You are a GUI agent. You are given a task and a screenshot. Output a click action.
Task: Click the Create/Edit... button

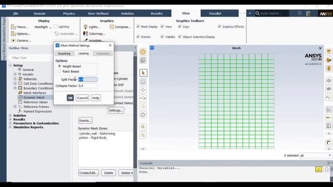click(x=89, y=173)
